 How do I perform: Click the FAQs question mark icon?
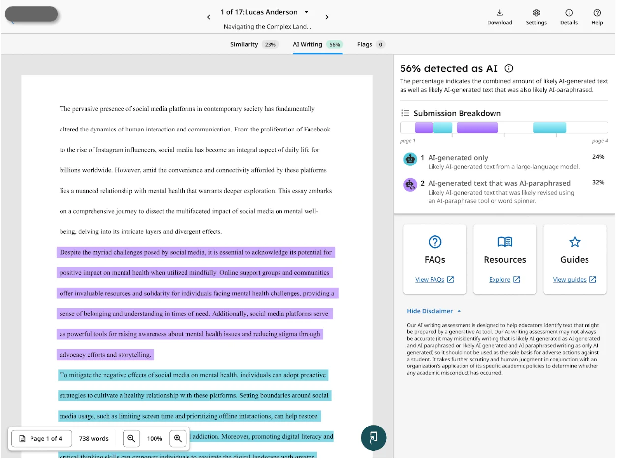click(x=435, y=242)
